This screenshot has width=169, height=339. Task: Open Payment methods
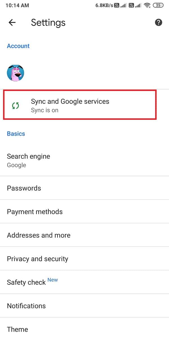pos(35,211)
